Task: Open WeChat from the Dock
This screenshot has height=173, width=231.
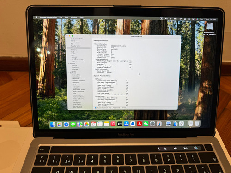Action: (146, 124)
